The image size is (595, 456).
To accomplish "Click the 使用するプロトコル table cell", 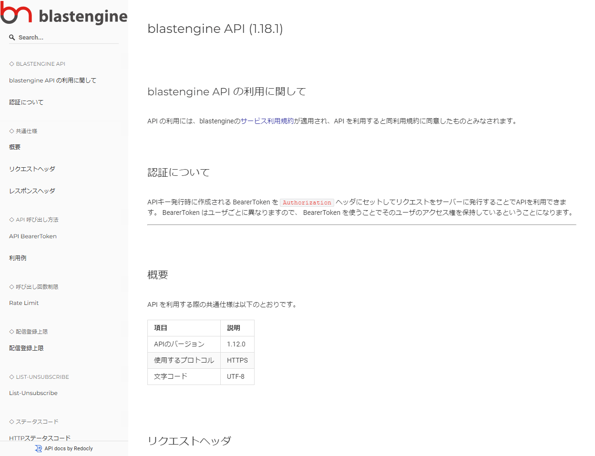I will 184,360.
